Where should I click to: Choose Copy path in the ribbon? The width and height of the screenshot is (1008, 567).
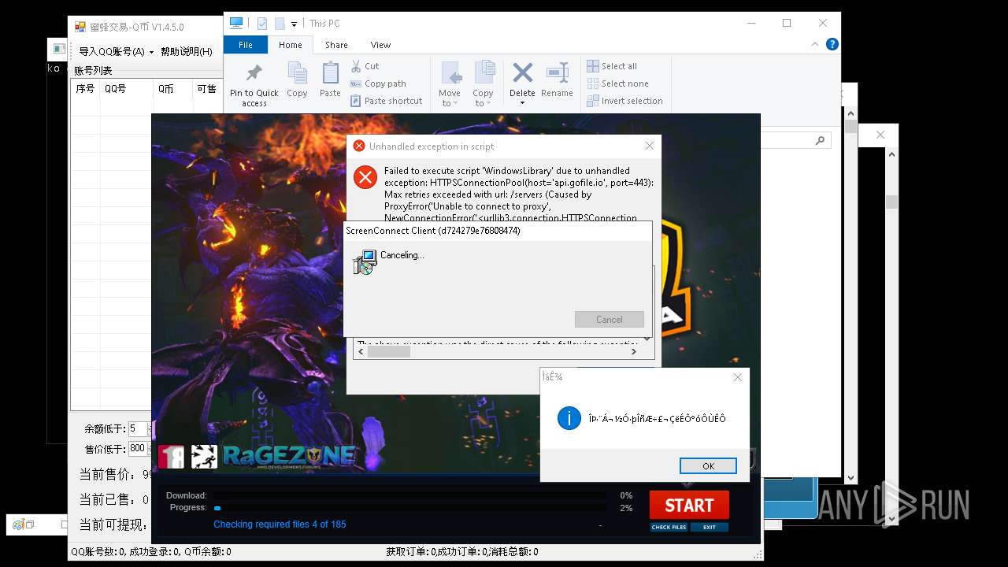[x=378, y=83]
